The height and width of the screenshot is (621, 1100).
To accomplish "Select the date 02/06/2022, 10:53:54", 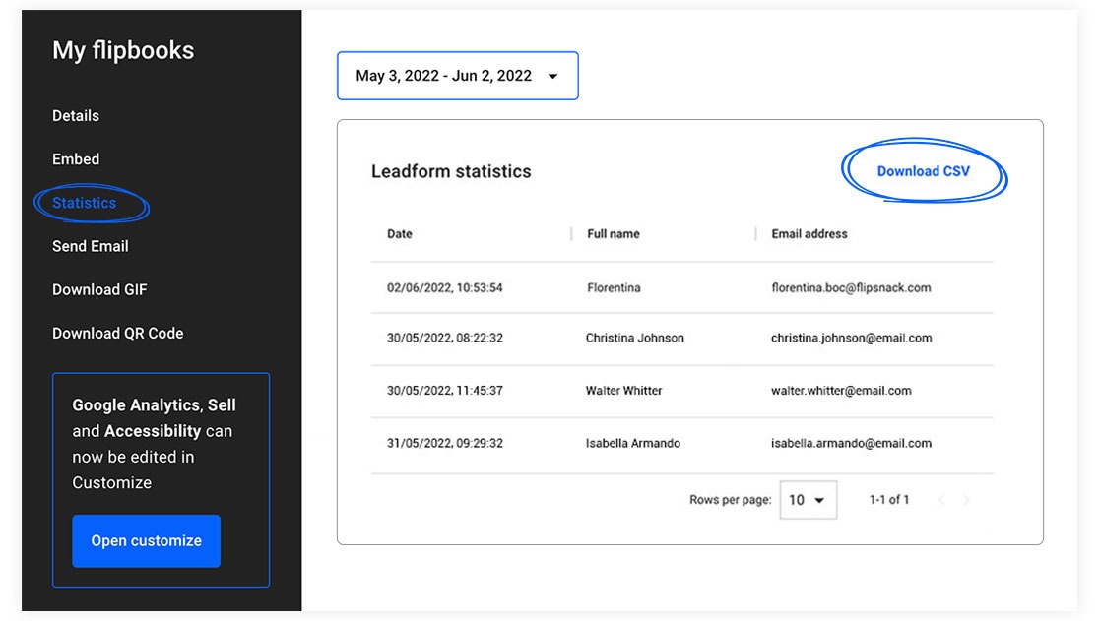I will coord(445,287).
